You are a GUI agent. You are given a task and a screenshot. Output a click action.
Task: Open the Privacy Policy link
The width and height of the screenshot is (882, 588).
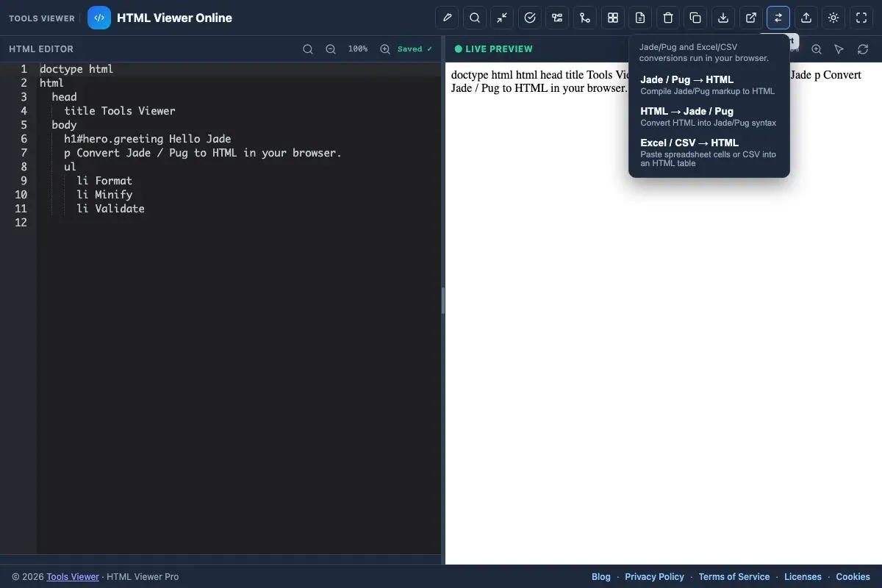pos(654,577)
